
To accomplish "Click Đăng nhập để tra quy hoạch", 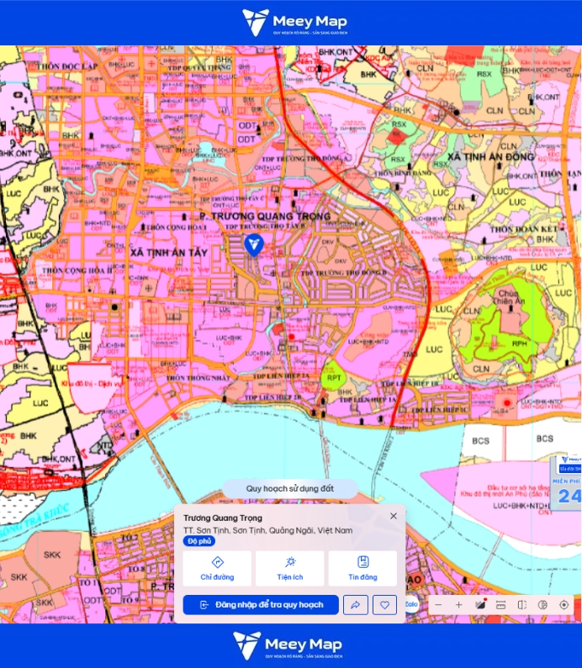I will pyautogui.click(x=261, y=605).
